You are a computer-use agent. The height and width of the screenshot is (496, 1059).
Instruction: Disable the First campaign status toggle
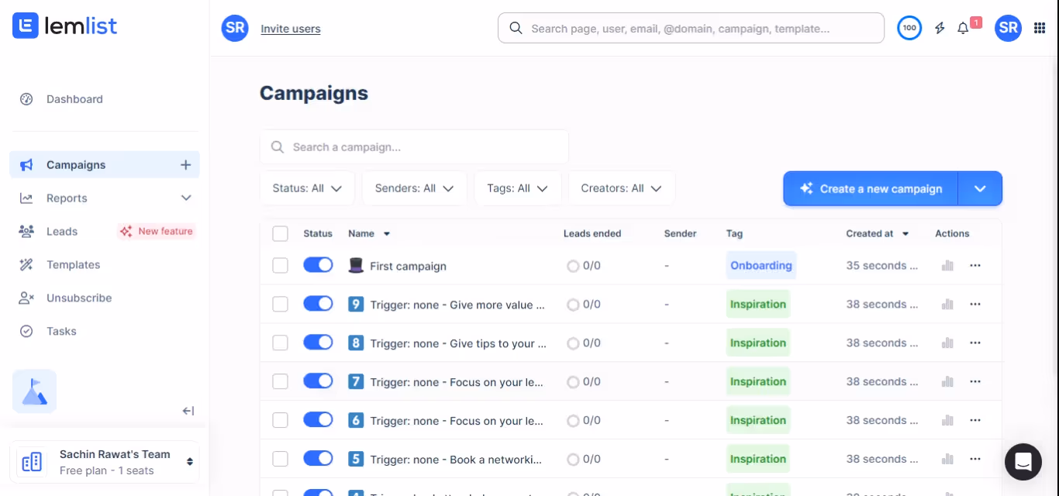(318, 264)
